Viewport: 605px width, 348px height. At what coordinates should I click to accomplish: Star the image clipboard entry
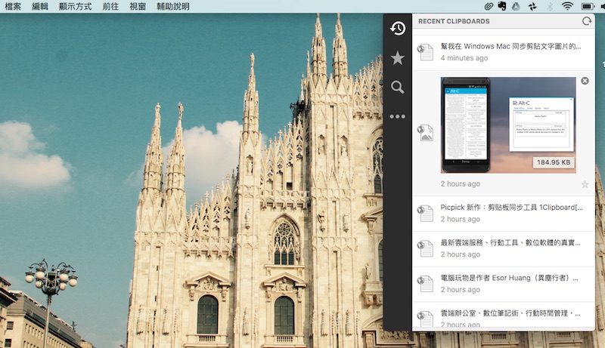click(x=585, y=184)
